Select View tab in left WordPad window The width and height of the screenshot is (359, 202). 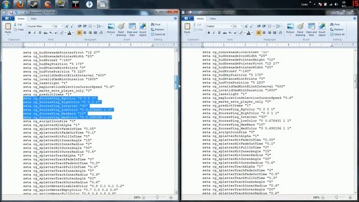(34, 19)
